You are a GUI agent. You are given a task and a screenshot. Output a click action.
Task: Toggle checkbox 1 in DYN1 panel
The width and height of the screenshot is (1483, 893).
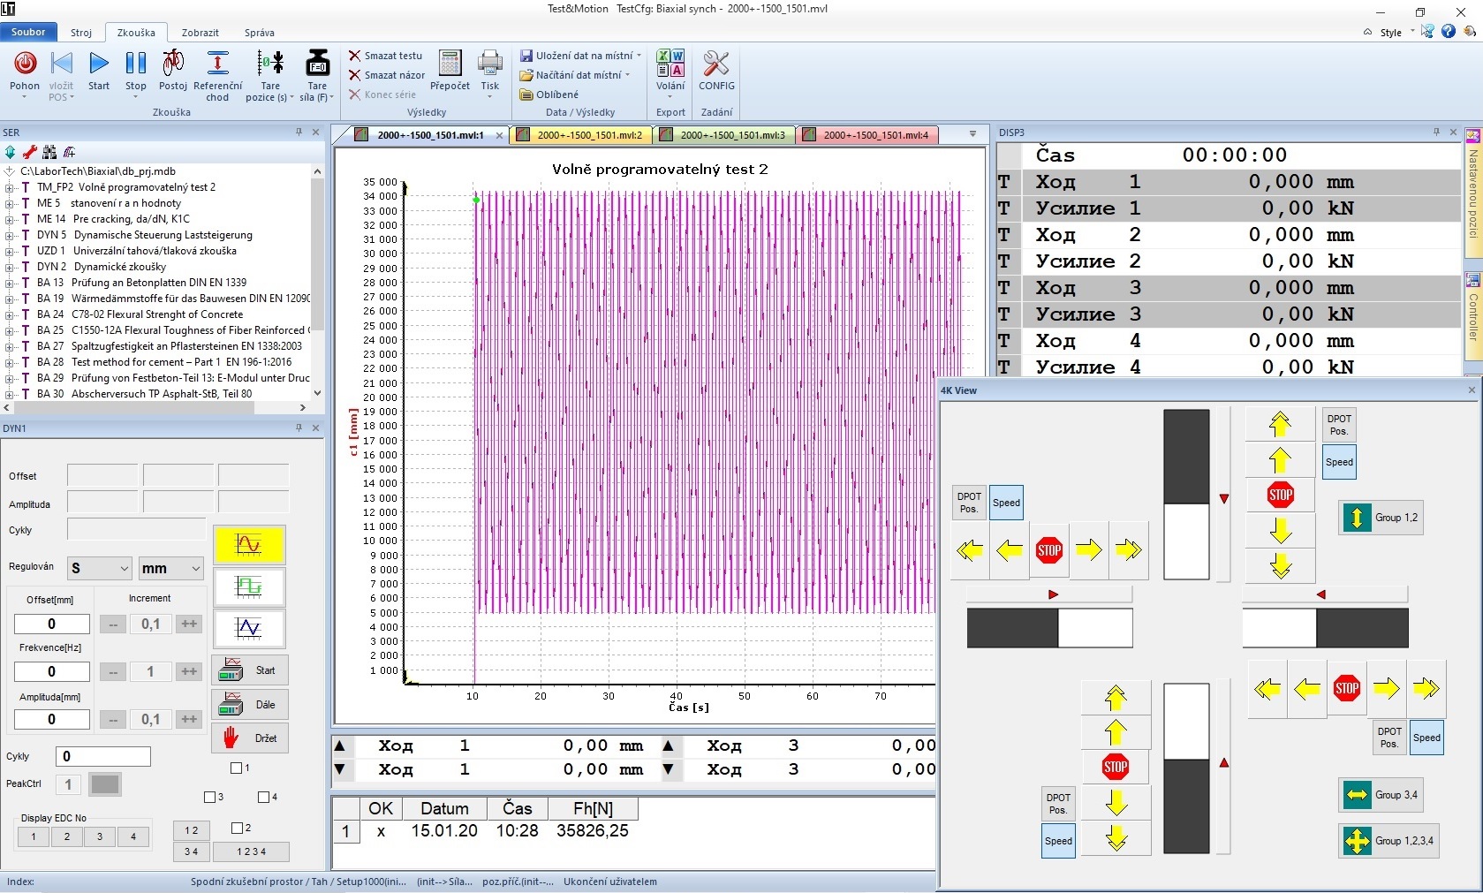(x=236, y=768)
